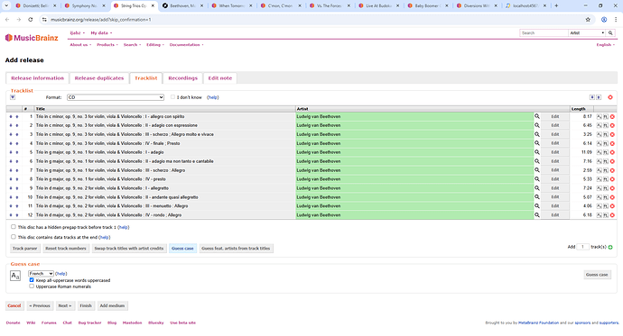Open the Search menu in the navigation
This screenshot has width=623, height=336.
point(132,45)
